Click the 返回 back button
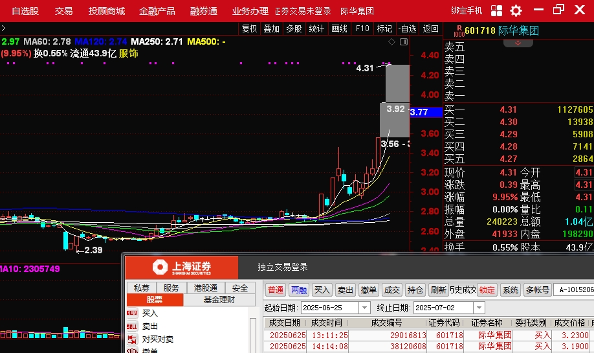594x353 pixels. 431,28
